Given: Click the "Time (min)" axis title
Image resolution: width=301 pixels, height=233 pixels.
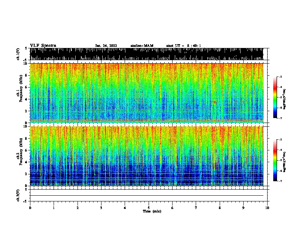Looking at the screenshot, I should 152,211.
